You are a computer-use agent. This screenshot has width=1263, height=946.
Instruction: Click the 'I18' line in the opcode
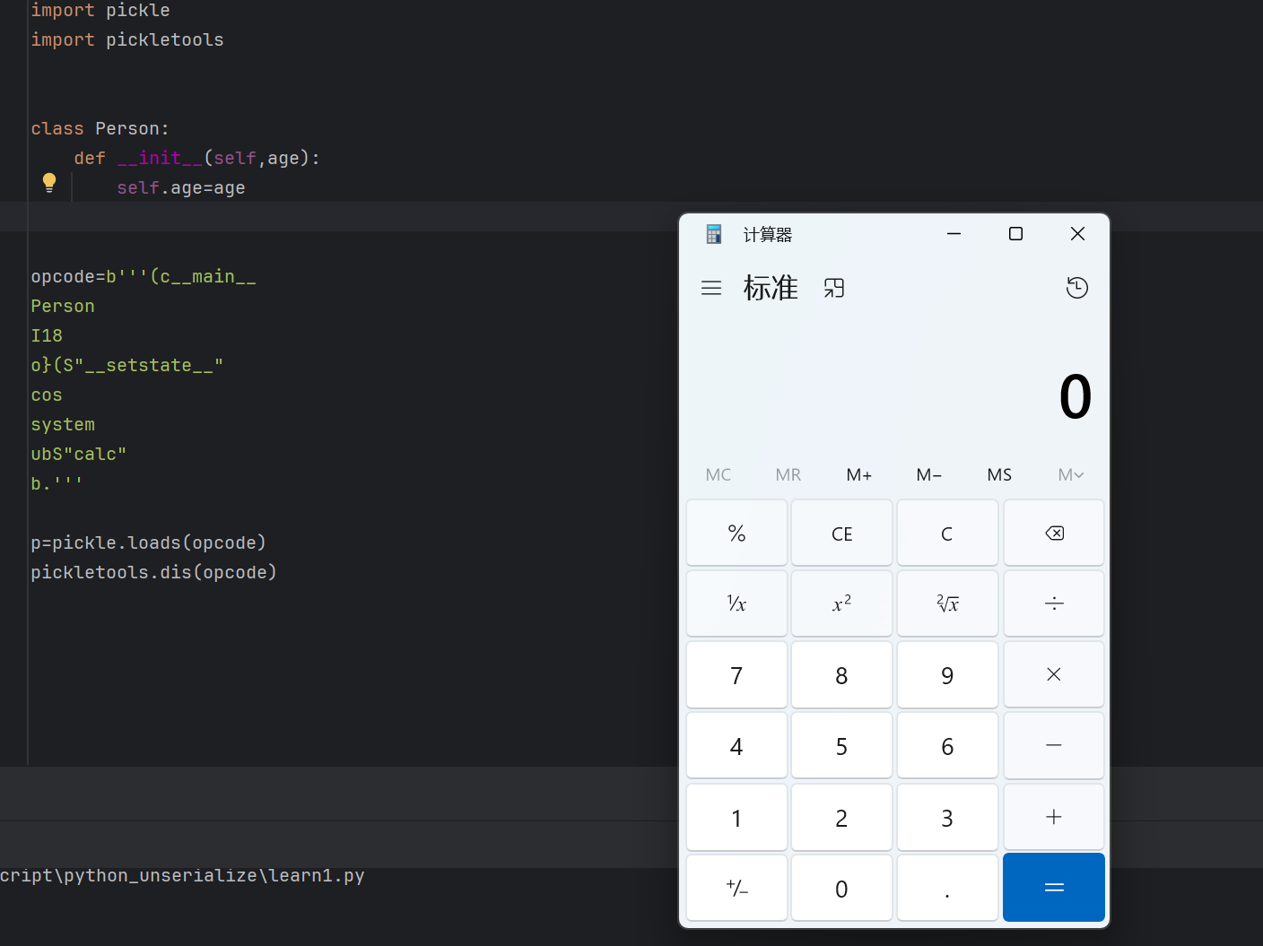[47, 335]
